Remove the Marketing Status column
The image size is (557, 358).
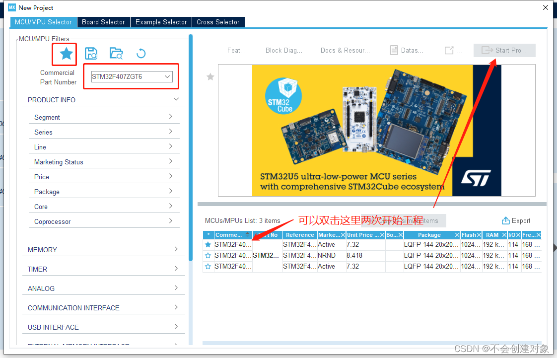(343, 235)
